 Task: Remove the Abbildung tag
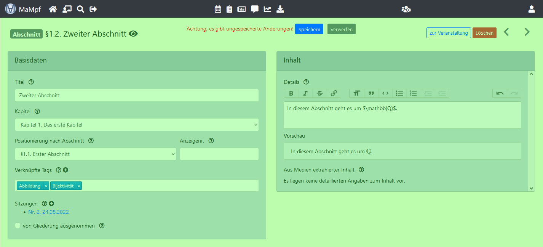click(x=46, y=186)
